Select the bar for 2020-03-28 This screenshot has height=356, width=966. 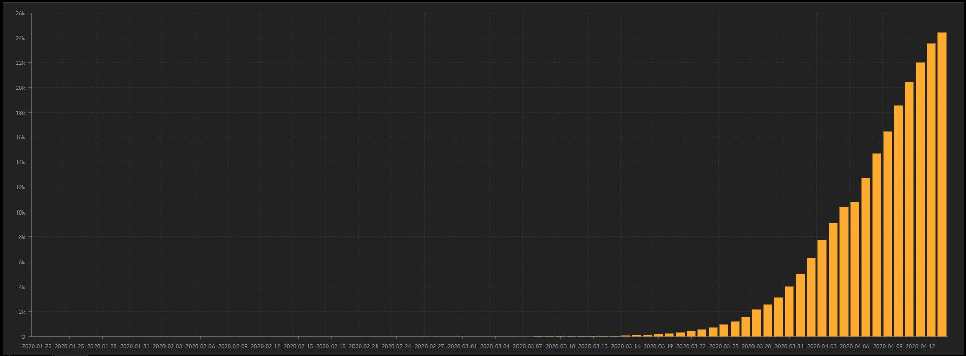[x=757, y=323]
